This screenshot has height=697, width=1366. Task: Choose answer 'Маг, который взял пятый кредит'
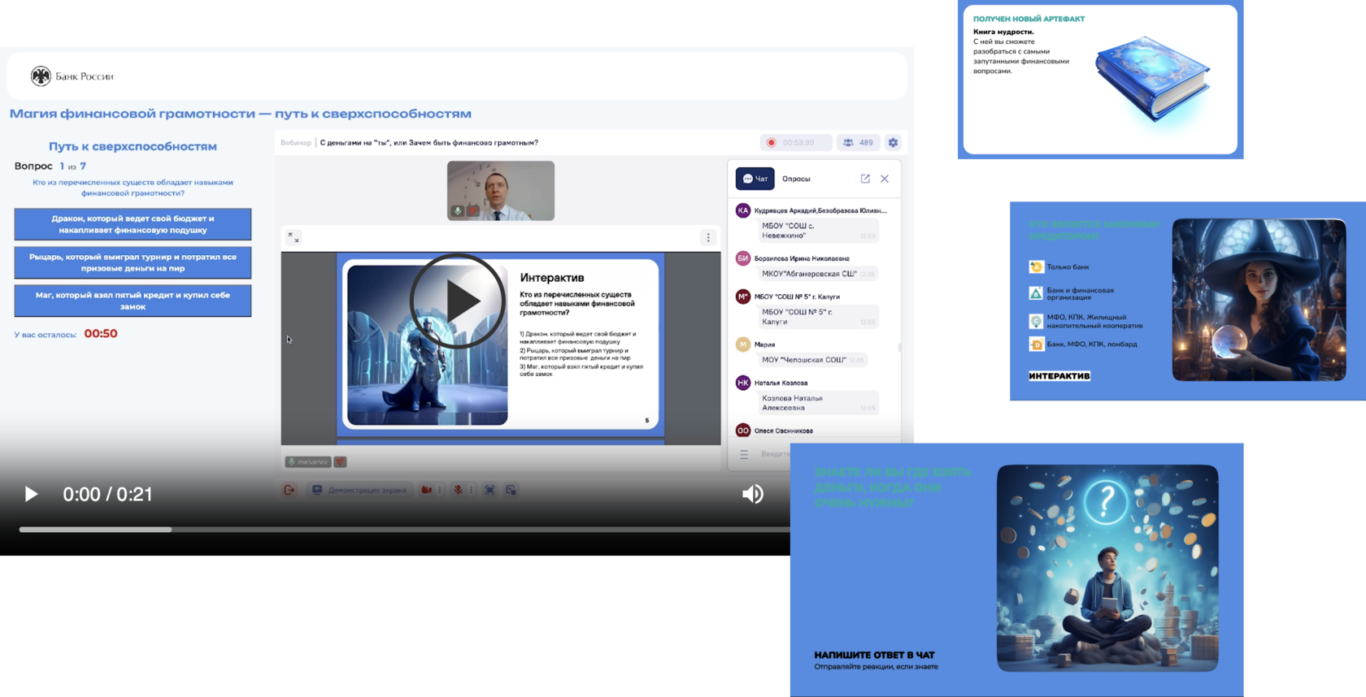[133, 301]
